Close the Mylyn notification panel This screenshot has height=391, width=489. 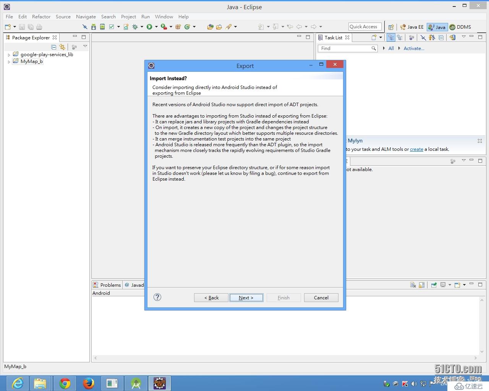[480, 141]
